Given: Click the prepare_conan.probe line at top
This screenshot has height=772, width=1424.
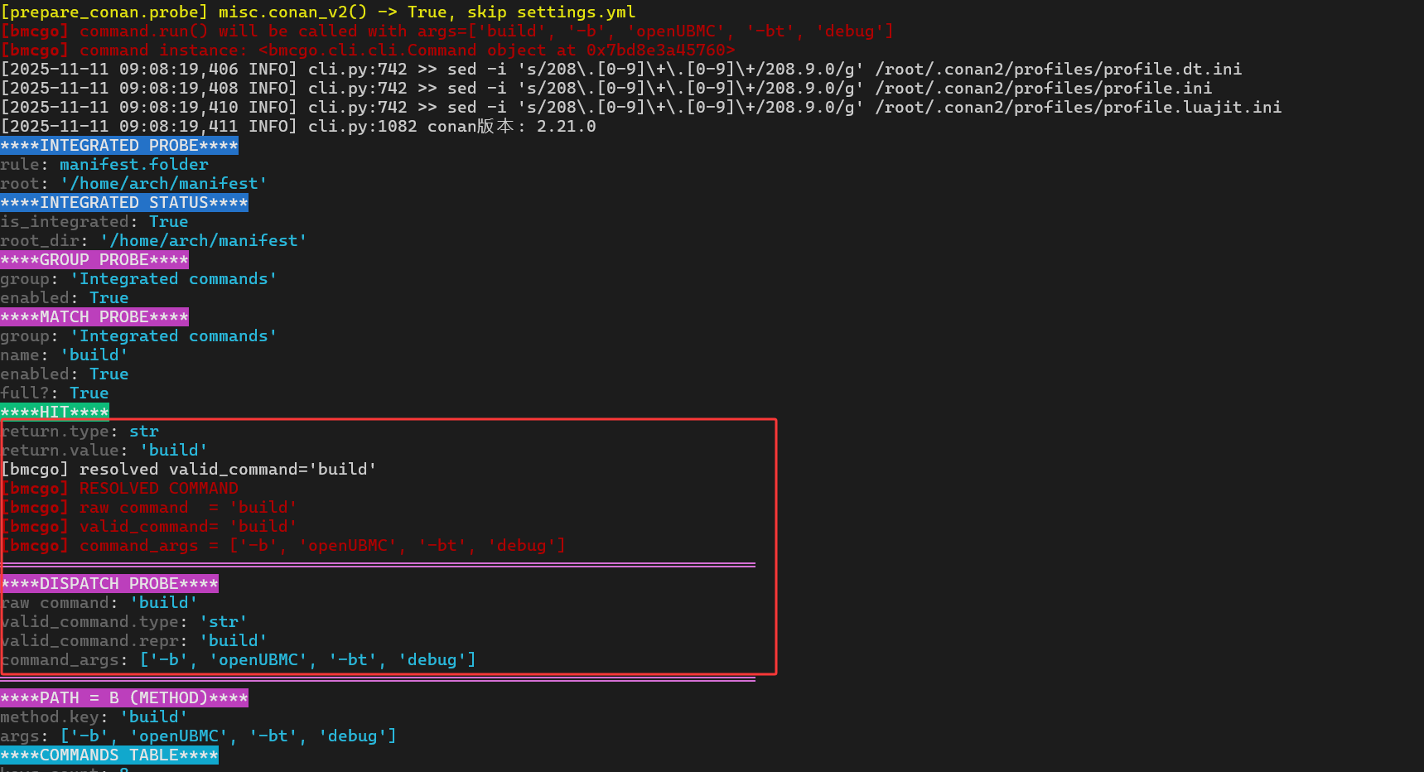Looking at the screenshot, I should click(x=318, y=12).
